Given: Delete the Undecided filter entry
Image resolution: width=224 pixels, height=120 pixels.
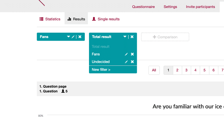Looking at the screenshot, I should 132,62.
